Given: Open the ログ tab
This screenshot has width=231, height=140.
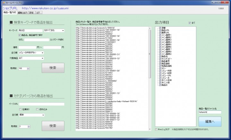Looking at the screenshot, I should coord(38,13).
